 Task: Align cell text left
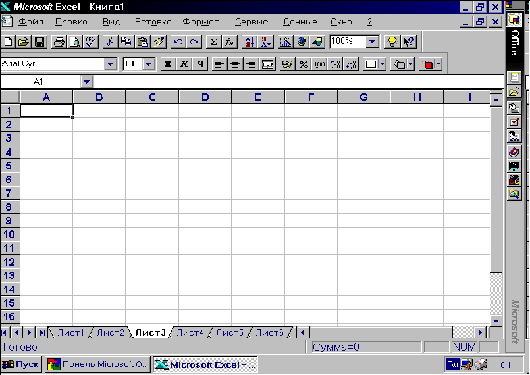219,64
